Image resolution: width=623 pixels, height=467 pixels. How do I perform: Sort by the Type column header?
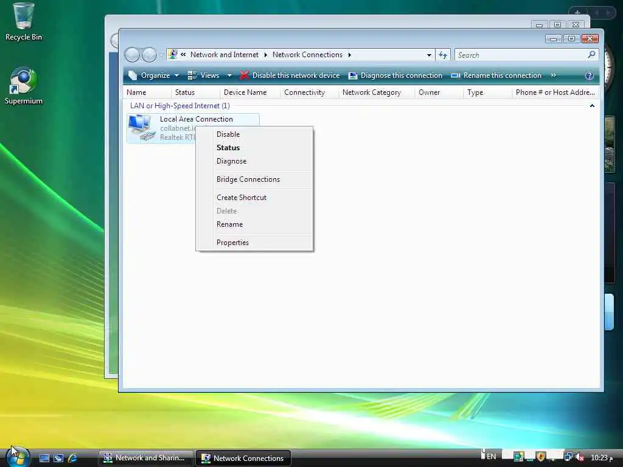[x=488, y=92]
